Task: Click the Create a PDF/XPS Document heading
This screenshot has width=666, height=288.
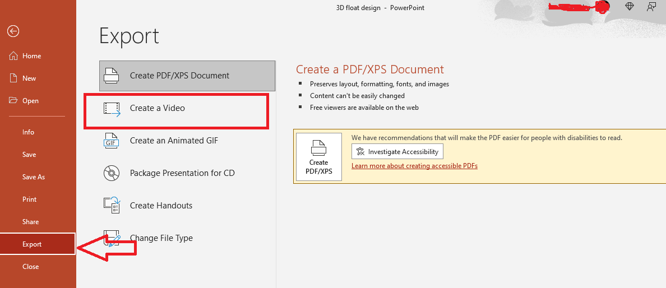Action: 370,69
